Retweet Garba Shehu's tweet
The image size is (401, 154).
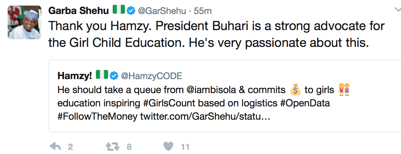(x=113, y=147)
